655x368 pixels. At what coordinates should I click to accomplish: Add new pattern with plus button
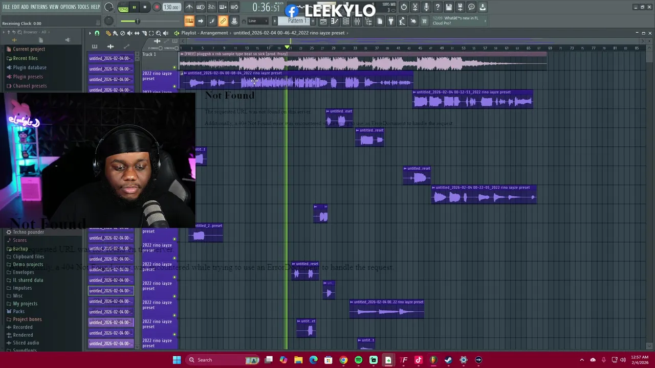tap(312, 21)
